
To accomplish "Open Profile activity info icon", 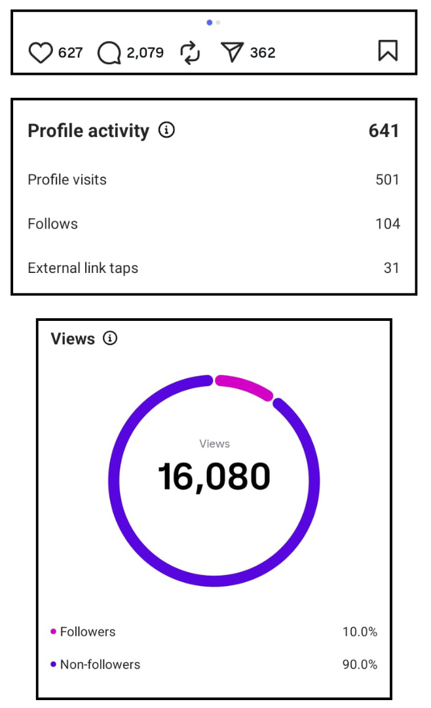I will (x=166, y=131).
